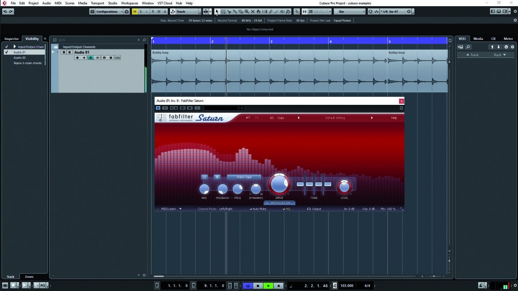Viewport: 518px width, 291px height.
Task: Click the Saturn band power icon
Action: pos(205,177)
